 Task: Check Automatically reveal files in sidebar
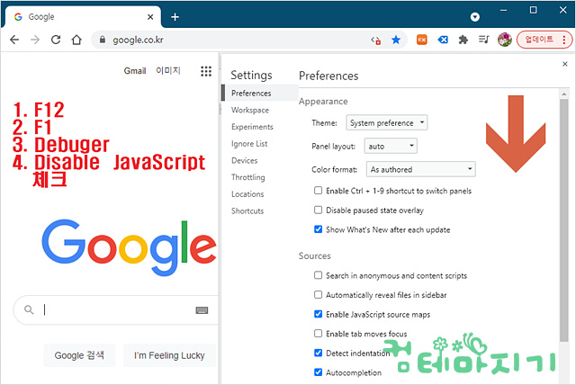click(318, 295)
